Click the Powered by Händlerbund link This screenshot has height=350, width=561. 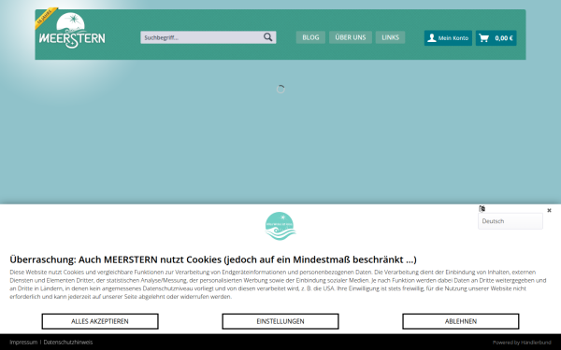pyautogui.click(x=522, y=343)
